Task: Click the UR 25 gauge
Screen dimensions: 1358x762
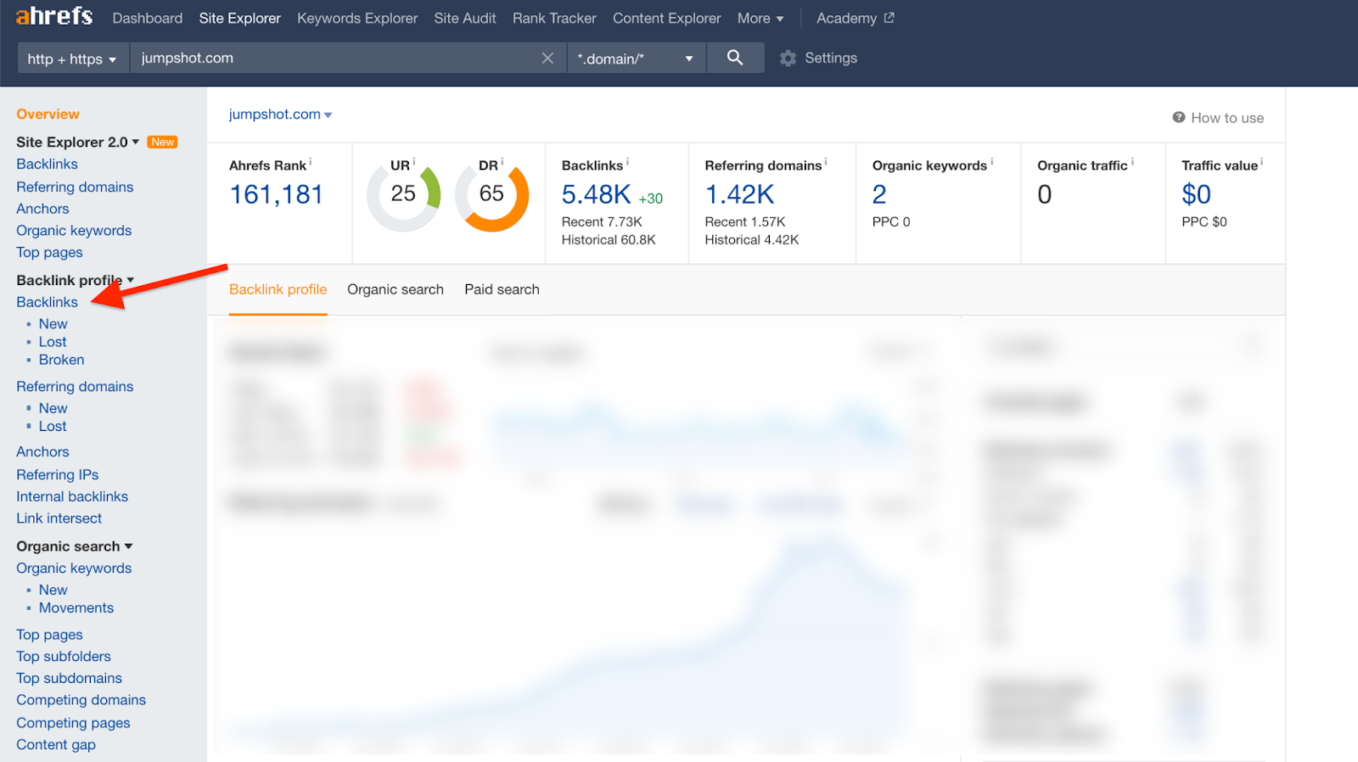Action: (403, 194)
